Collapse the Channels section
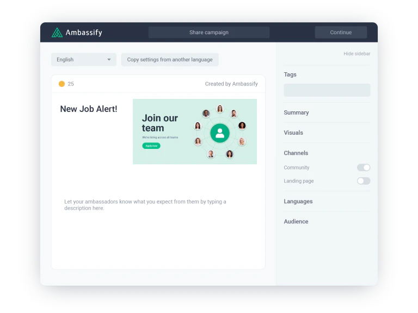 point(296,153)
